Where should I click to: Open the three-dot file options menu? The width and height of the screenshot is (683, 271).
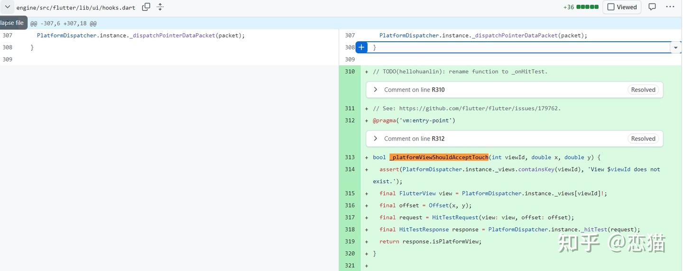(670, 7)
